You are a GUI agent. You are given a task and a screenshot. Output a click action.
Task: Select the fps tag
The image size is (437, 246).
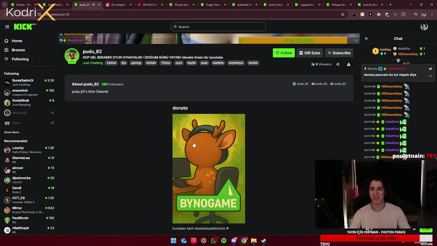(x=124, y=63)
